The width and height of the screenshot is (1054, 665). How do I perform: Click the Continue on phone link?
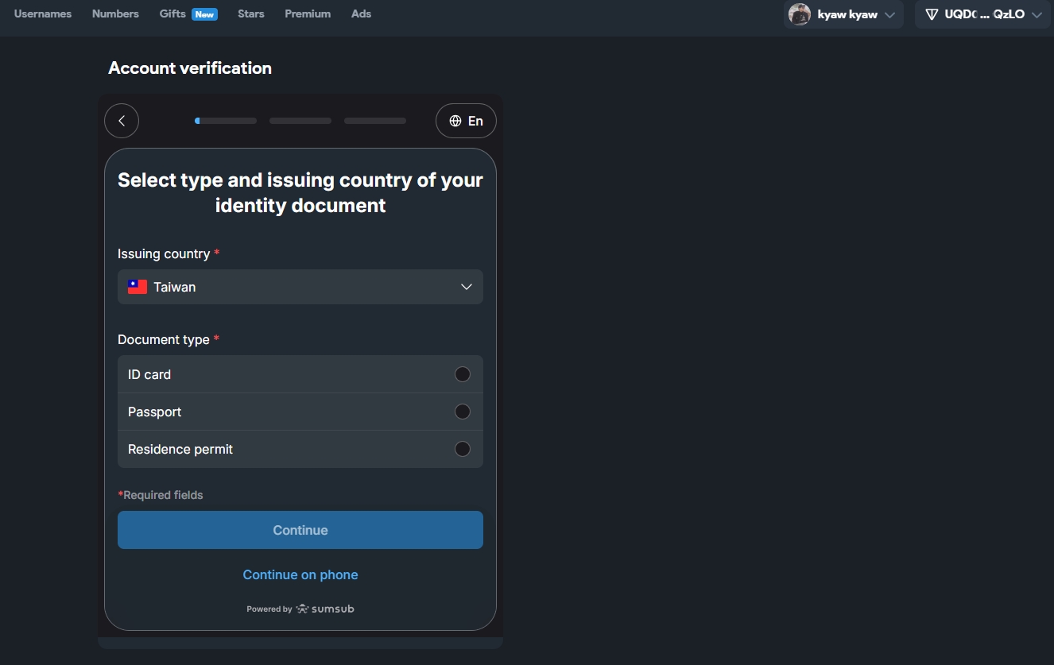tap(300, 574)
